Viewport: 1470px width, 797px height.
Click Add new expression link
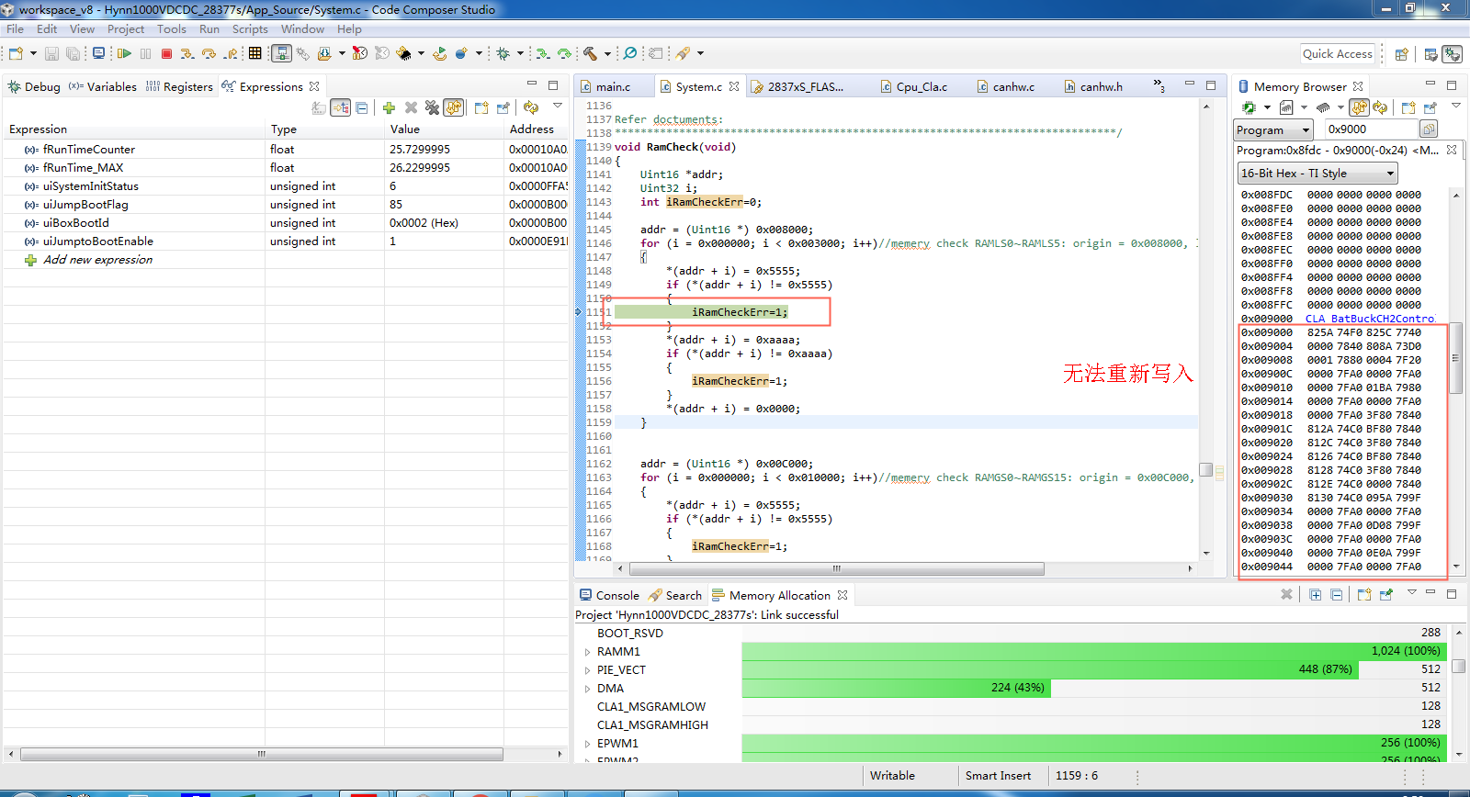click(97, 260)
